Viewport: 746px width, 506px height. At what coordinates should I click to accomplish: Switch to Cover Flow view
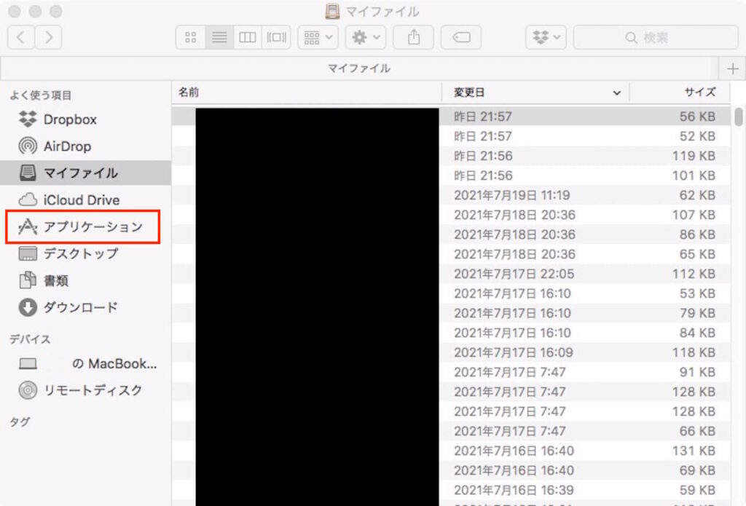coord(276,37)
